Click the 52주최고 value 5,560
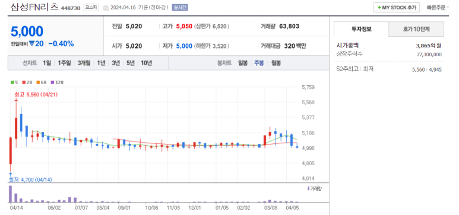 [x=418, y=70]
